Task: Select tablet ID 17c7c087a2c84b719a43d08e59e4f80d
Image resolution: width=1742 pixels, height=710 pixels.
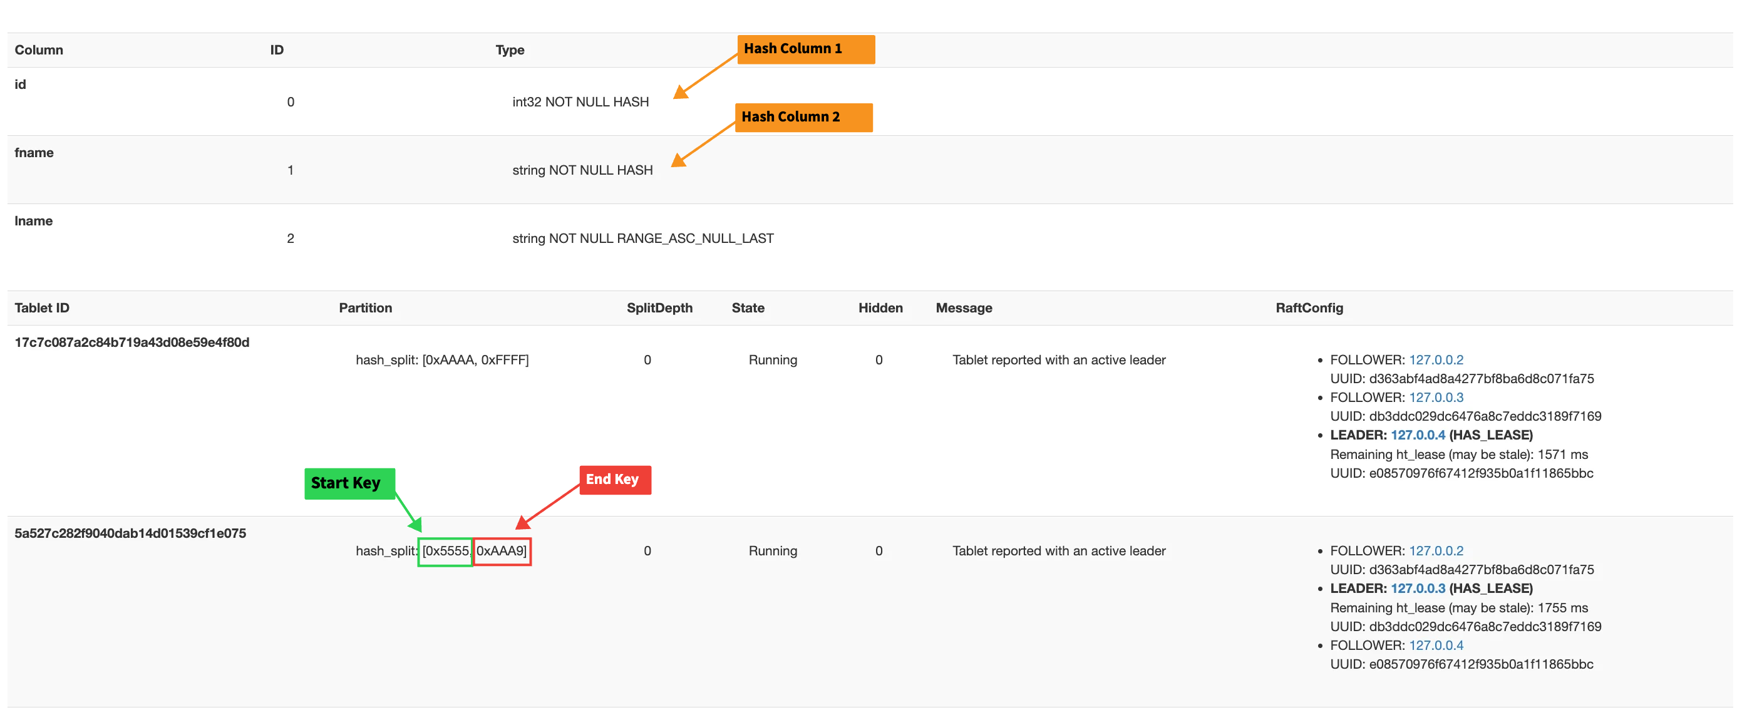Action: click(131, 342)
